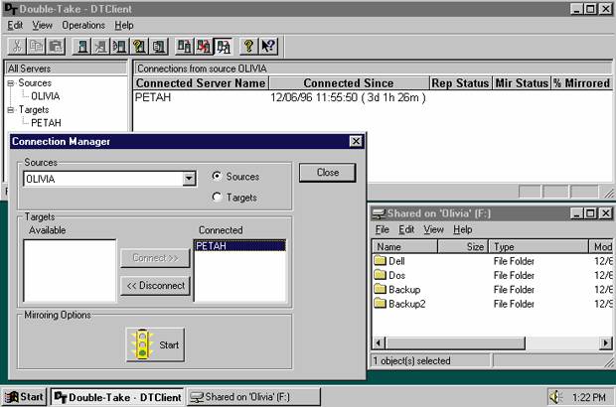This screenshot has width=616, height=407.
Task: Click the Backup2 folder icon
Action: click(381, 303)
